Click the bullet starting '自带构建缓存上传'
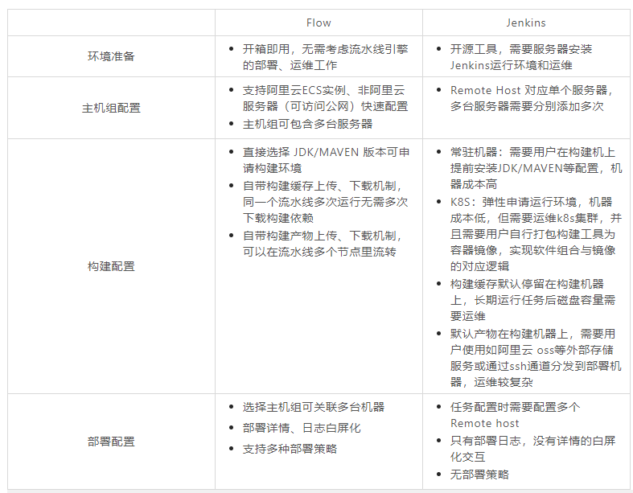 click(x=326, y=202)
